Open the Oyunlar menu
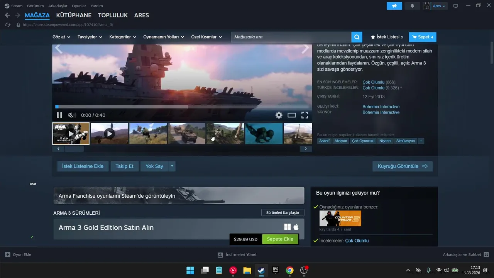This screenshot has width=494, height=278. pos(79,6)
